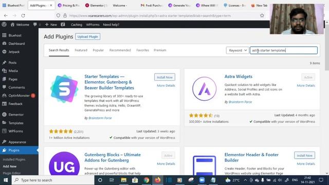Viewport: 329px width, 185px height.
Task: Click the browser back arrow
Action: (x=6, y=15)
